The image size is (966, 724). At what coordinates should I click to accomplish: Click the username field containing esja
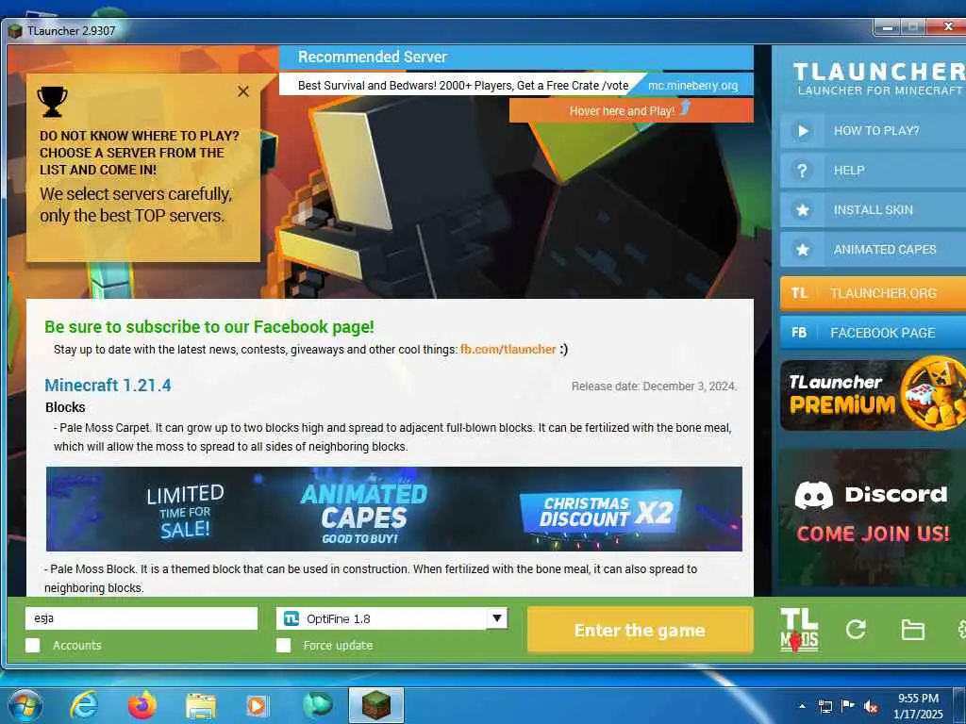point(142,618)
